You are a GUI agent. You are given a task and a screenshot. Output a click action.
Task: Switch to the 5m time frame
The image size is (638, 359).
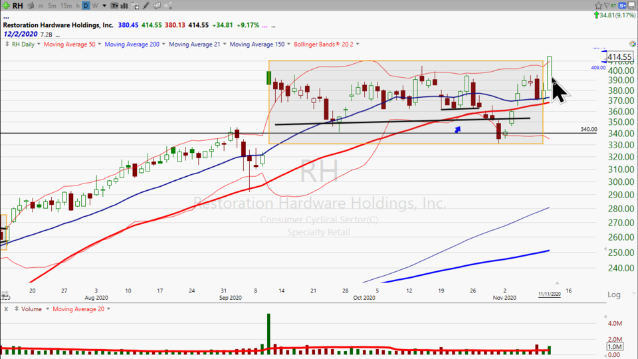[52, 6]
